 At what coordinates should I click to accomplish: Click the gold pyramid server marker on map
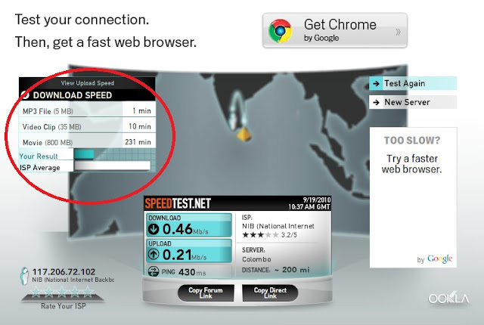(x=244, y=135)
